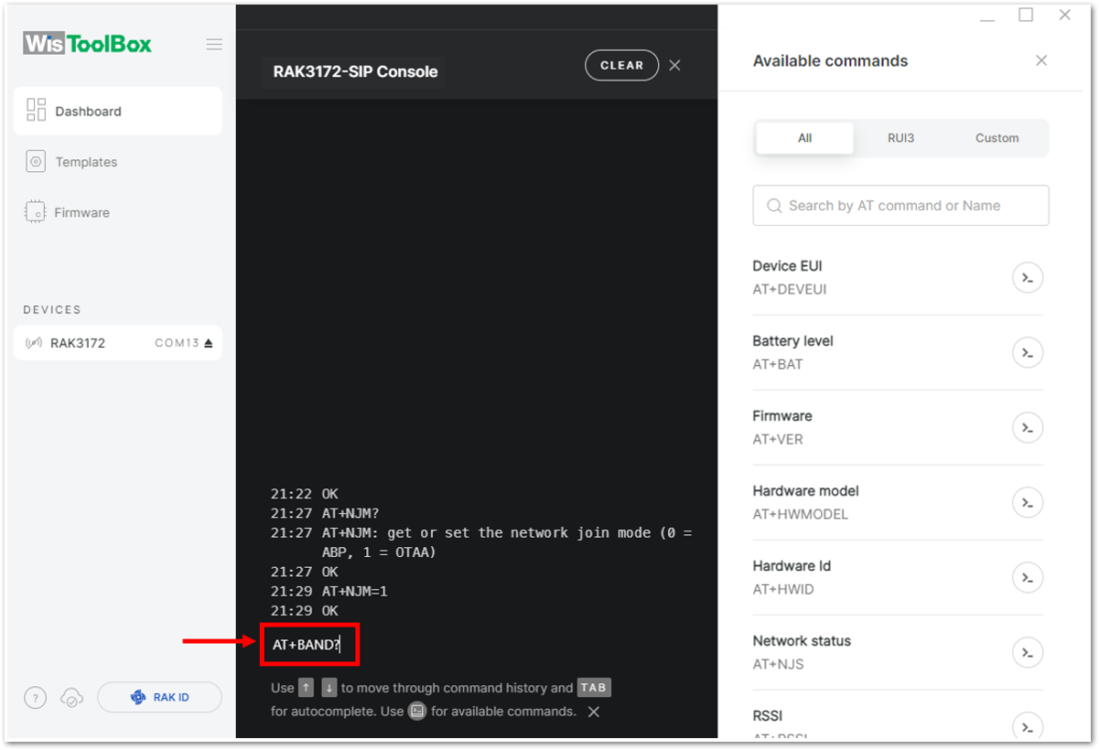Screen dimensions: 1099x750
Task: Click the Dashboard grid icon
Action: pyautogui.click(x=37, y=111)
